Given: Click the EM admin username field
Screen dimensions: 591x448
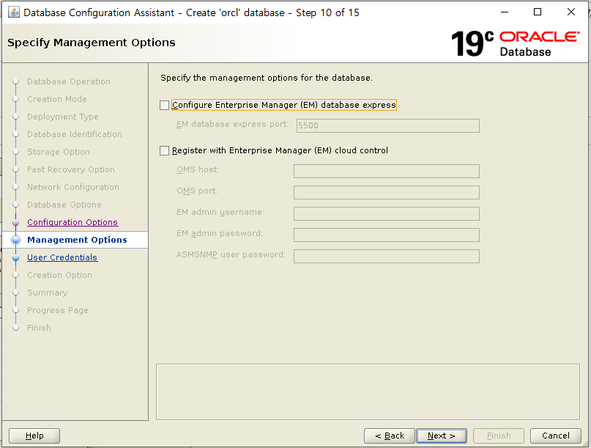Looking at the screenshot, I should [x=387, y=213].
